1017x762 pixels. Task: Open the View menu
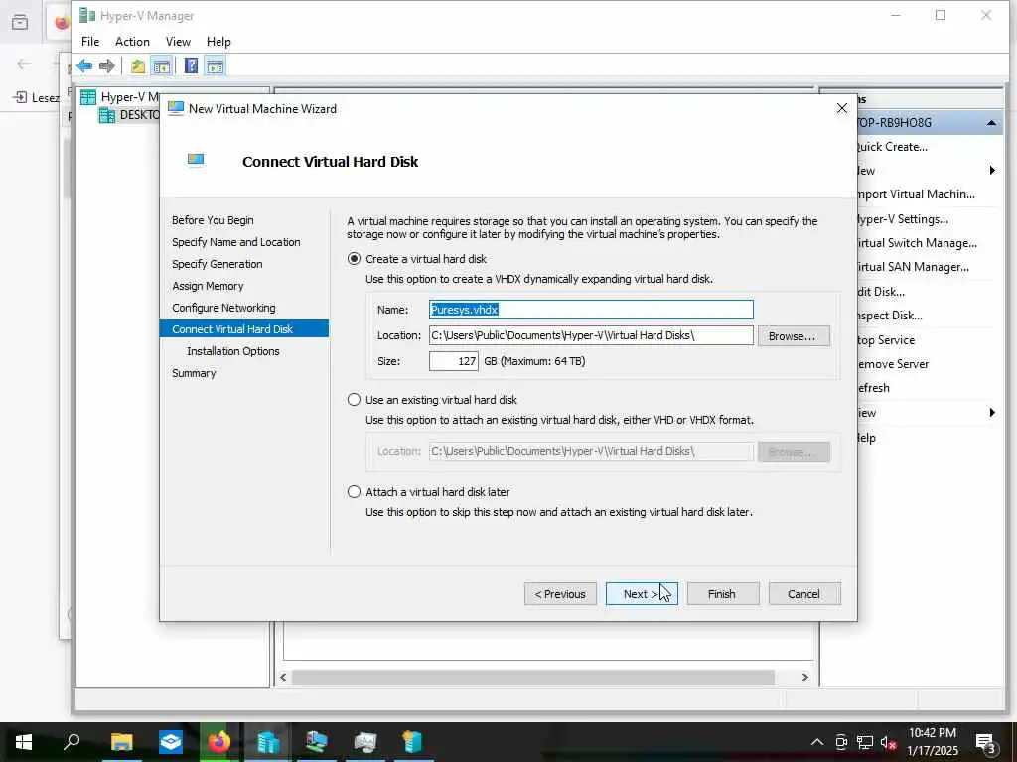click(x=178, y=42)
